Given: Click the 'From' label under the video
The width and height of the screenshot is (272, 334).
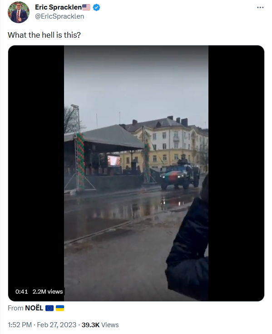Looking at the screenshot, I should [x=15, y=308].
